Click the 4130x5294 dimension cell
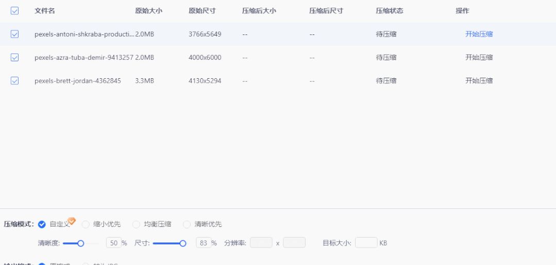Viewport: 556px width, 265px height. [x=205, y=81]
